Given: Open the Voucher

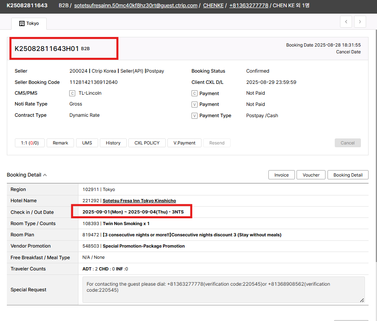Looking at the screenshot, I should click(311, 175).
